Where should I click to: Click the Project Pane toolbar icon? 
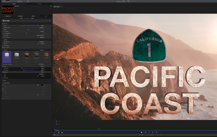(x=20, y=1)
